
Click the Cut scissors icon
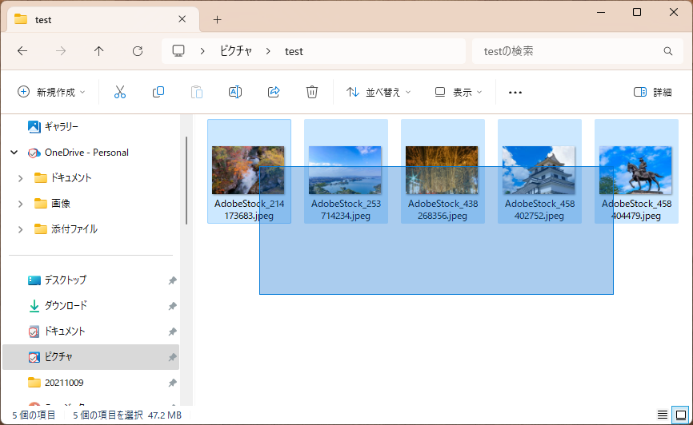click(x=120, y=92)
